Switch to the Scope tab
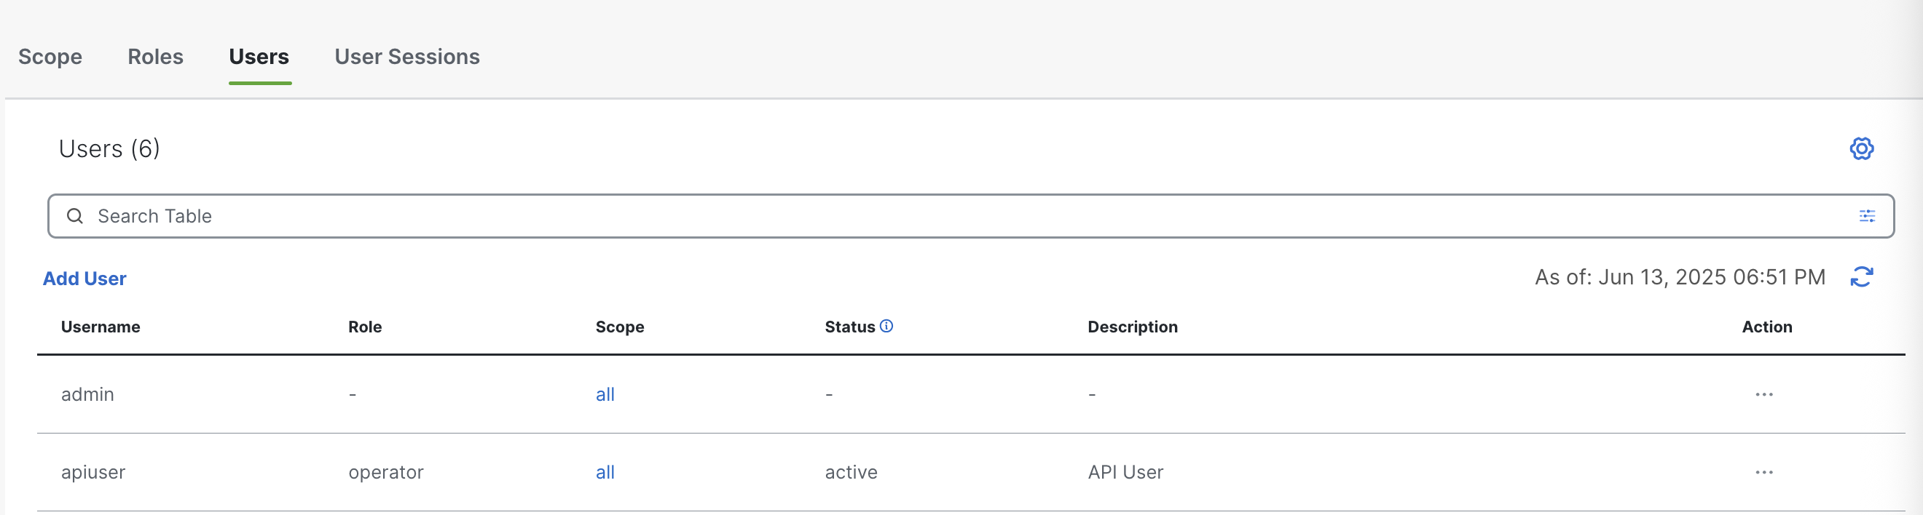 click(50, 57)
